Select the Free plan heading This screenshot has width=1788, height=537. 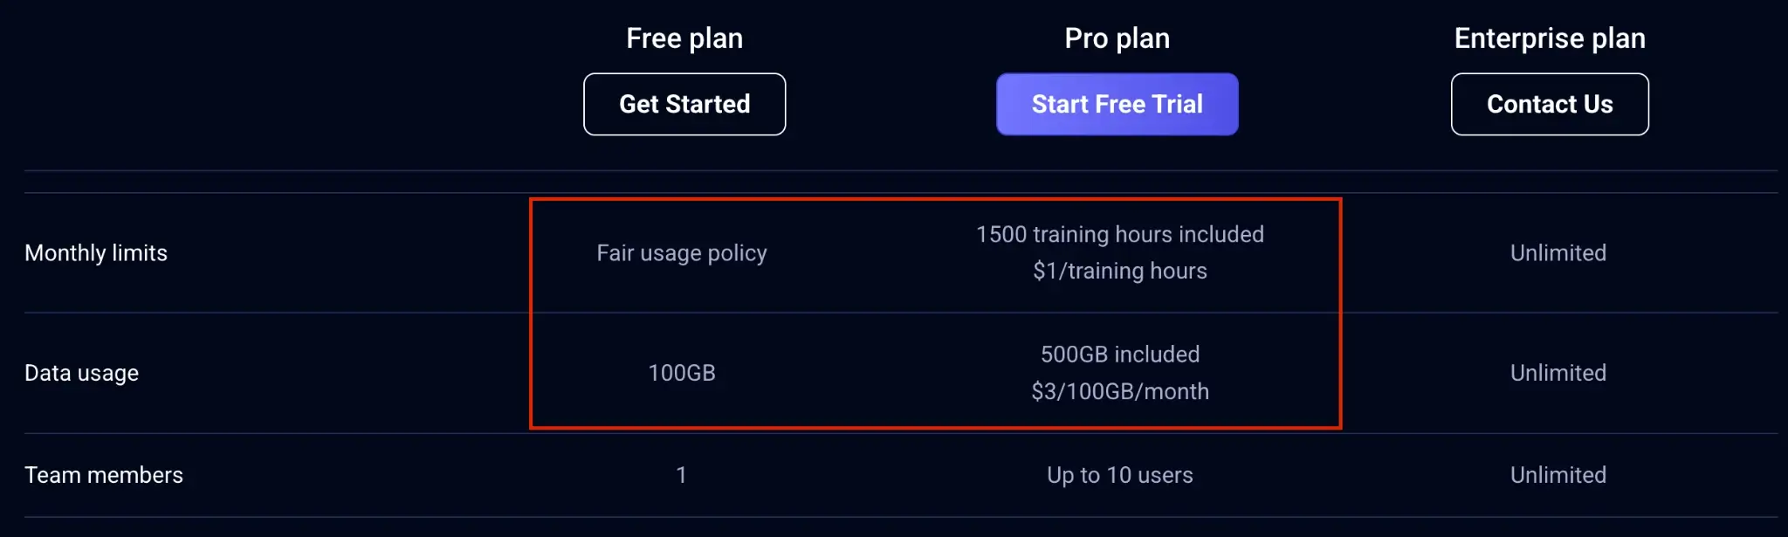point(684,38)
